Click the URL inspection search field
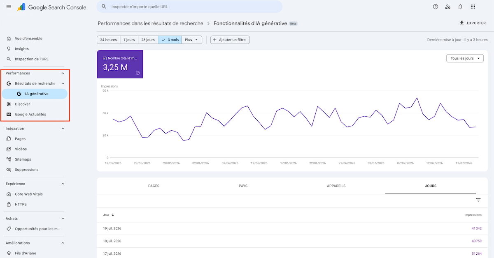The image size is (494, 258). click(x=189, y=7)
